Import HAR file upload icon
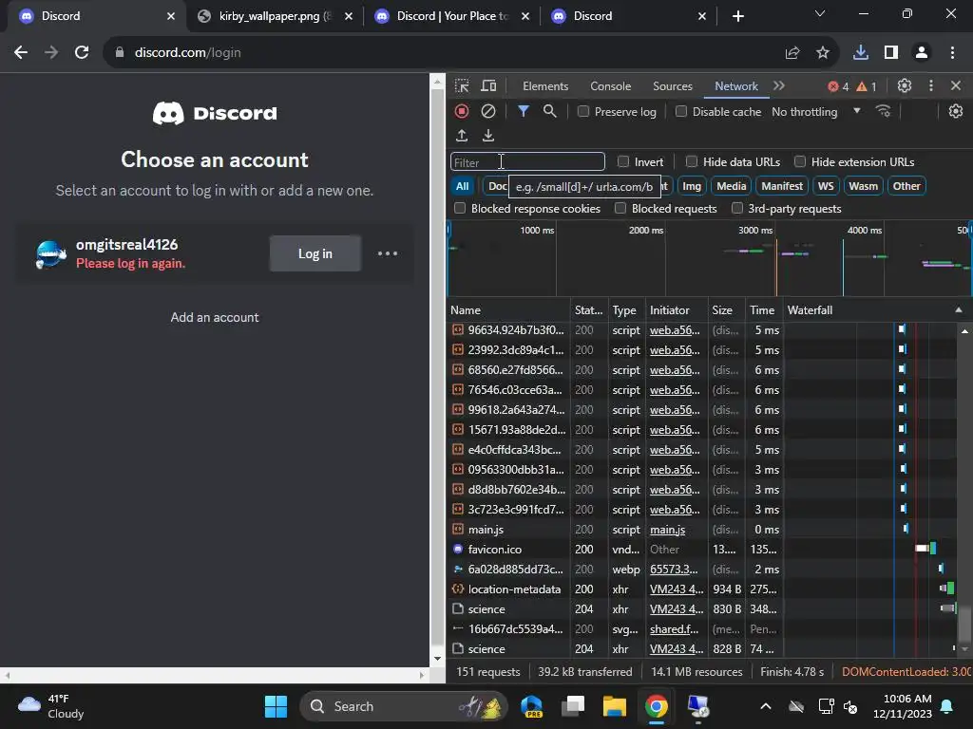Image resolution: width=973 pixels, height=729 pixels. coord(462,135)
